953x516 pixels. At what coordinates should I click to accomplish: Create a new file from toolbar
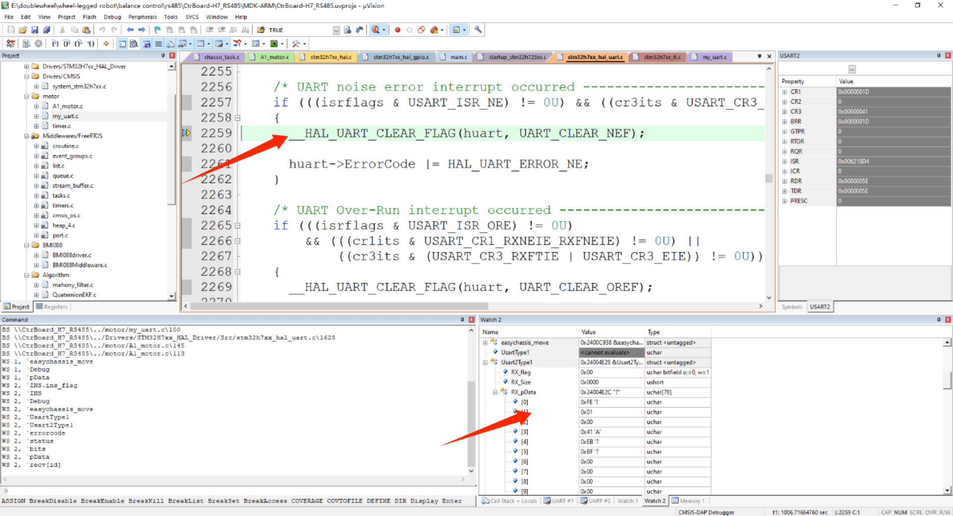pos(11,30)
